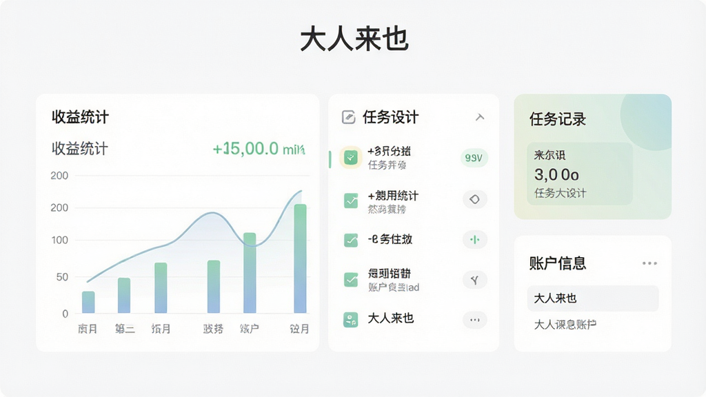Open the three-dot menu of the 账户信息 card
The height and width of the screenshot is (397, 706).
click(649, 263)
